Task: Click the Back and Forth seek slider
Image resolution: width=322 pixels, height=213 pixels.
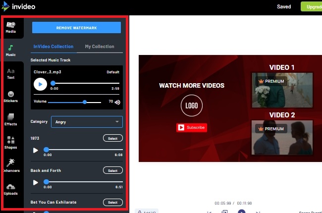Action: click(x=83, y=182)
